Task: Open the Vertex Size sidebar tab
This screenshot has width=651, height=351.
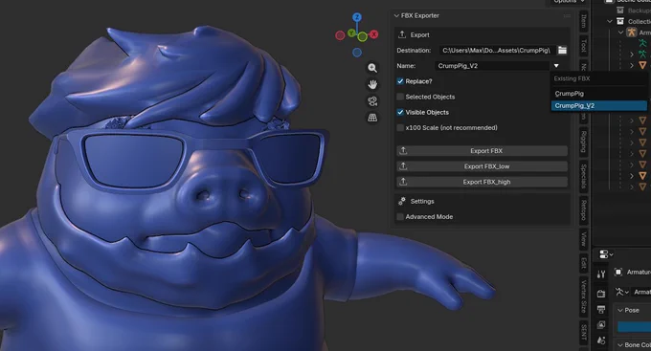Action: 584,296
